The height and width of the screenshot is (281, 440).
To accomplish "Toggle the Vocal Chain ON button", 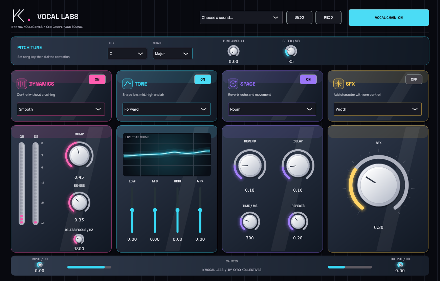I will [x=389, y=18].
